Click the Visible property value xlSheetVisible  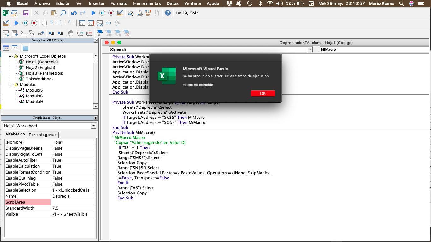(73, 214)
